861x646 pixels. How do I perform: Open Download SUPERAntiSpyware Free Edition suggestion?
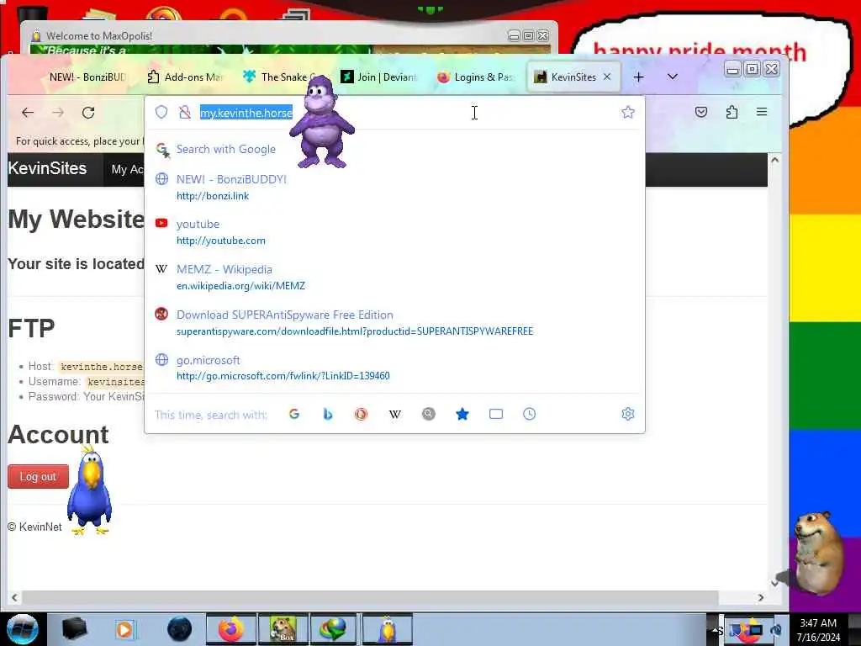click(394, 322)
